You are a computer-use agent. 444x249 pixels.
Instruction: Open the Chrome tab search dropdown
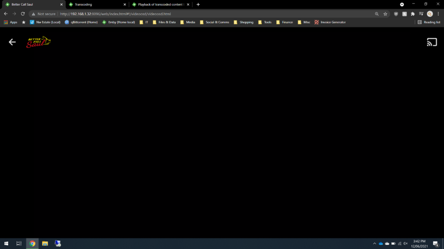402,4
